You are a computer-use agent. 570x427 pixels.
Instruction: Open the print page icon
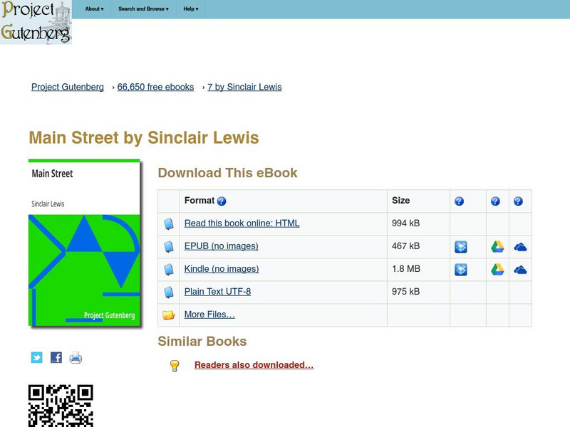(x=75, y=357)
